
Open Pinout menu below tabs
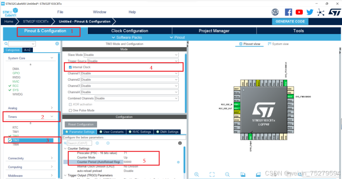pos(177,37)
